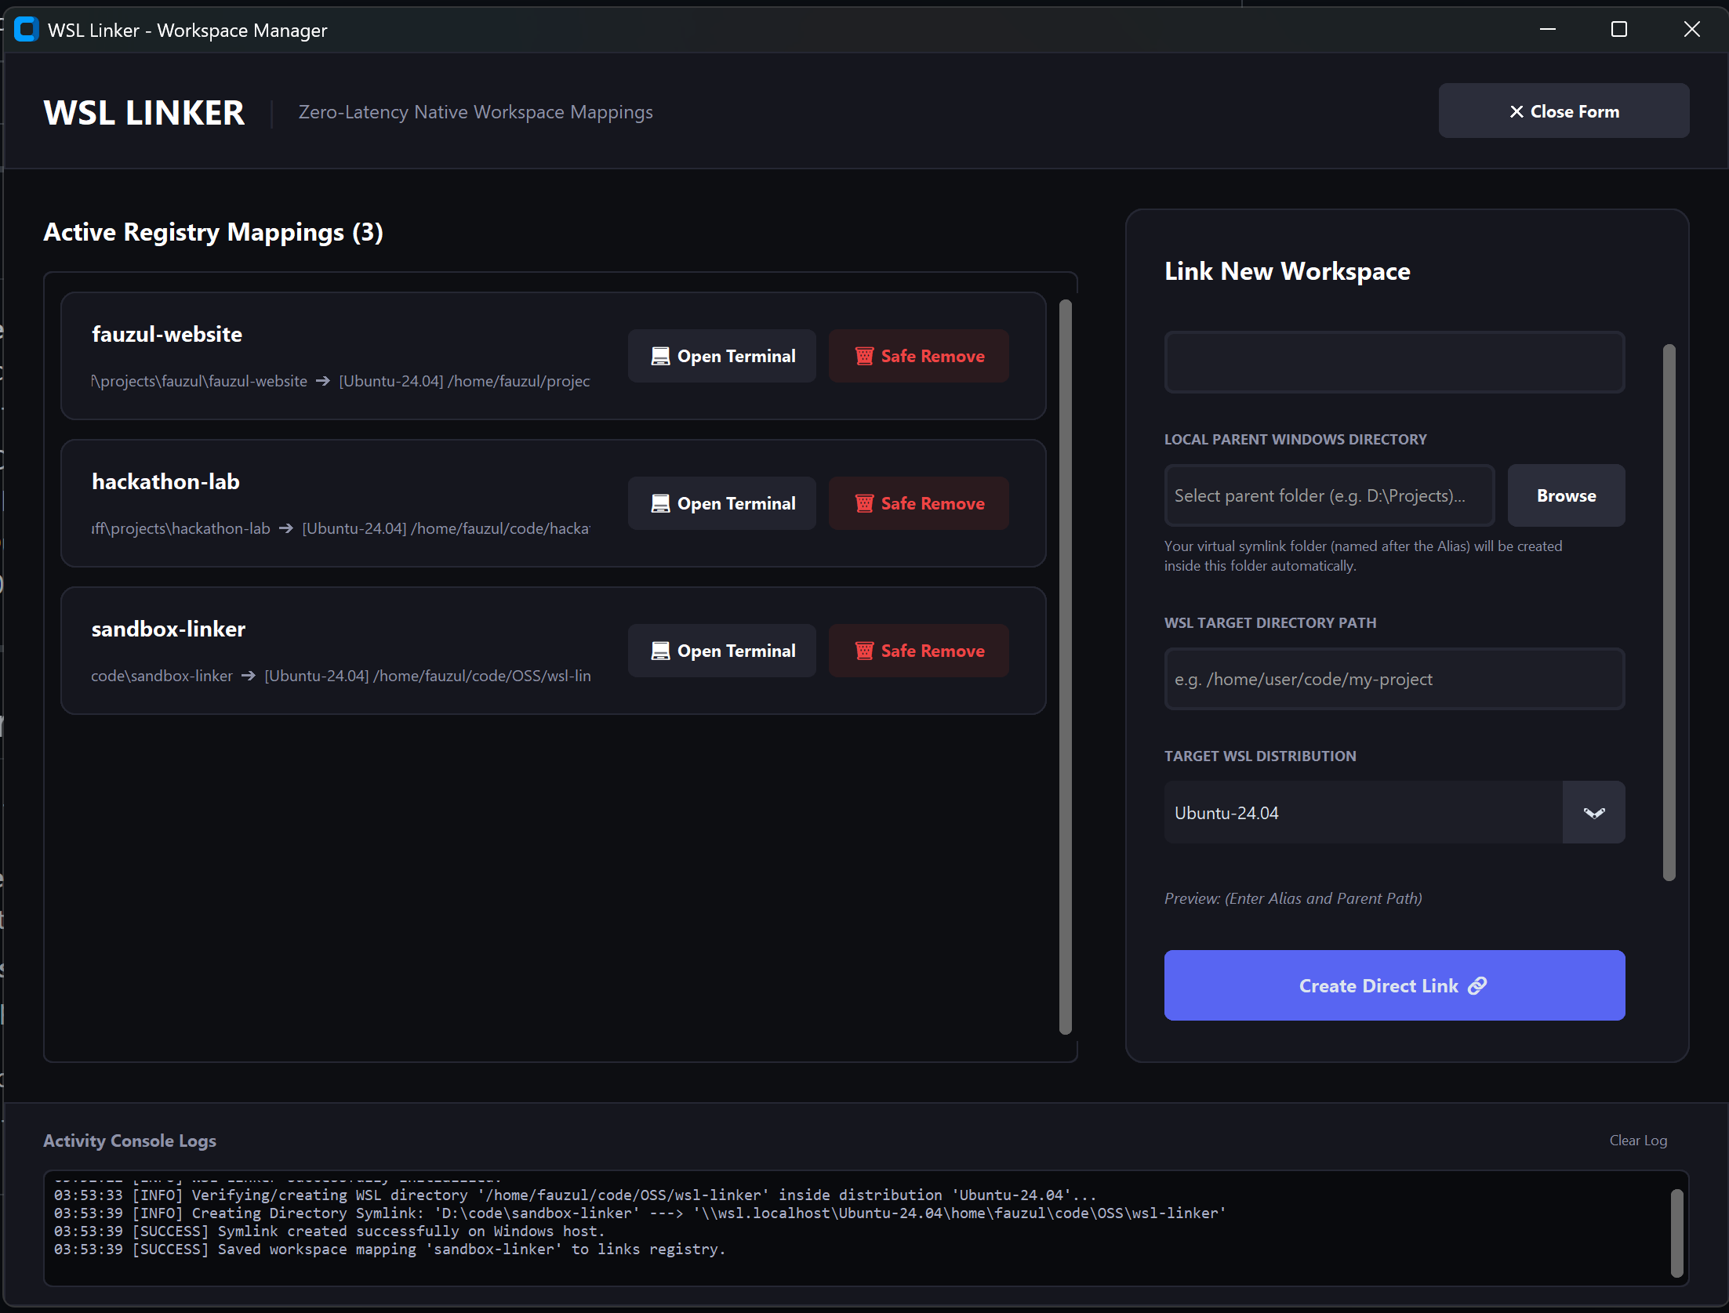Screen dimensions: 1729x1313
Task: Close the WSL Linker window
Action: click(x=1691, y=29)
